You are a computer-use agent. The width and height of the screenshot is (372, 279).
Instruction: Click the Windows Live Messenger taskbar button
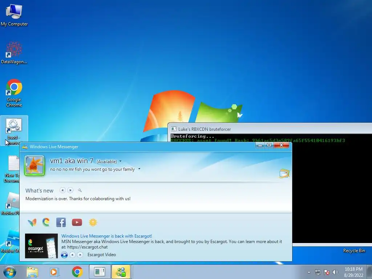[121, 272]
